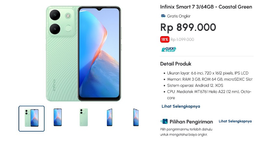Click the Gratis Ongkir label text
Image resolution: width=260 pixels, height=141 pixels.
point(179,16)
